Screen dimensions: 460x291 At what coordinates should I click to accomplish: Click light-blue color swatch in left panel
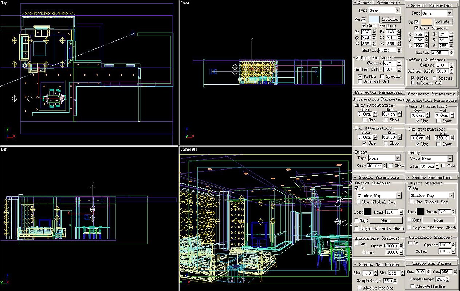click(374, 19)
